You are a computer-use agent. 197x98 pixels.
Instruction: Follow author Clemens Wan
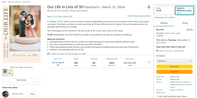pos(32,94)
